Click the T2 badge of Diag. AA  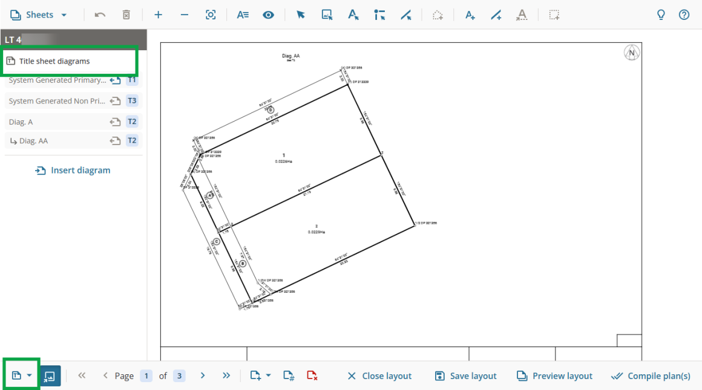(x=132, y=140)
